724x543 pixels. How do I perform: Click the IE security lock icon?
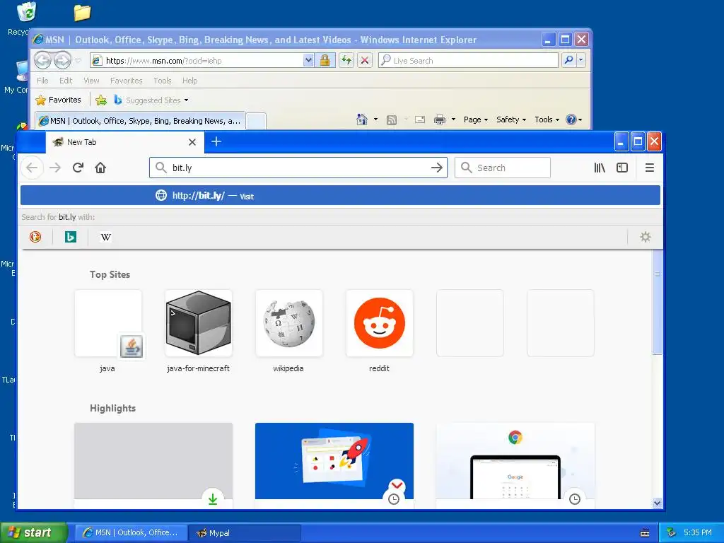click(x=325, y=61)
